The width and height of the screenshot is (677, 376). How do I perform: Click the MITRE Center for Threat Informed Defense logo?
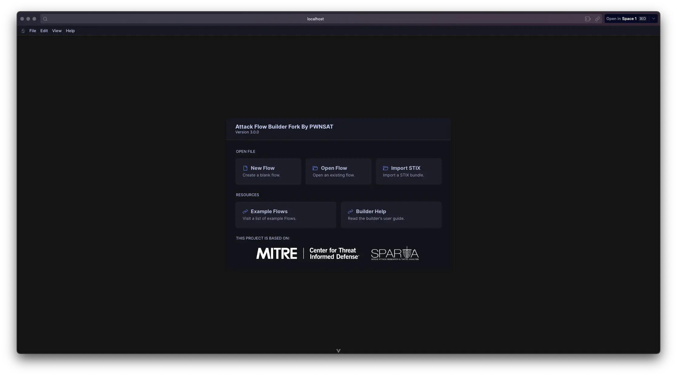308,253
